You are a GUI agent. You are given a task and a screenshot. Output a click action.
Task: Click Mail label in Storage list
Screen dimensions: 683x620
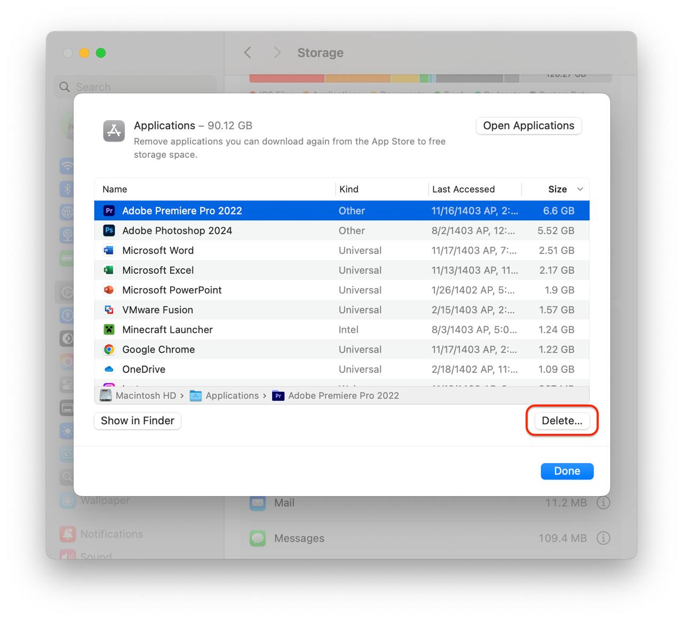click(284, 503)
